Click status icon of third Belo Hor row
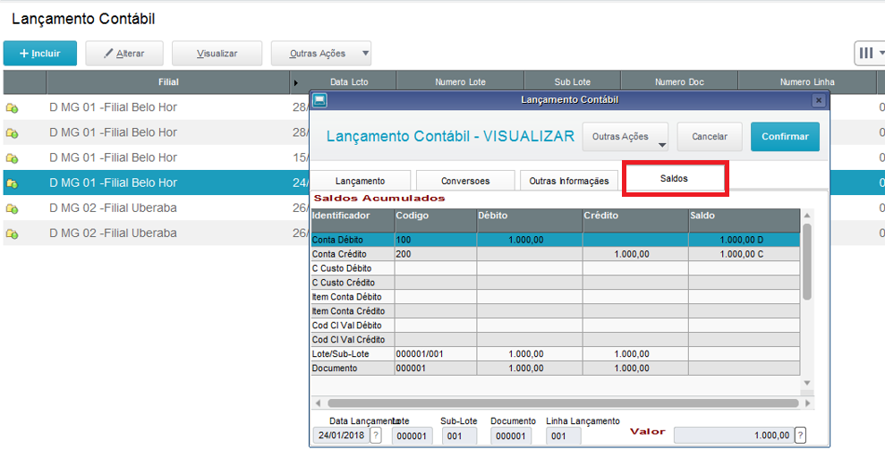Screen dimensions: 885x475 point(13,158)
